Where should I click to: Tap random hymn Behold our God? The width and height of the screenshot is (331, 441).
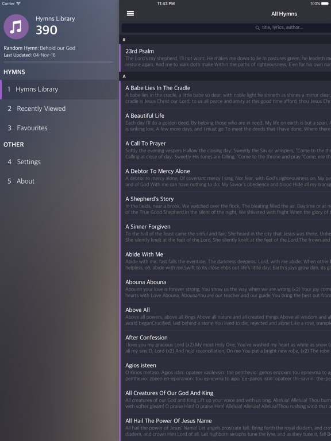[x=57, y=48]
